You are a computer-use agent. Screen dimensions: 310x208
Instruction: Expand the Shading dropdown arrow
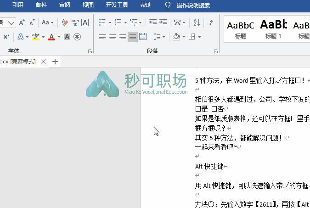(184, 37)
